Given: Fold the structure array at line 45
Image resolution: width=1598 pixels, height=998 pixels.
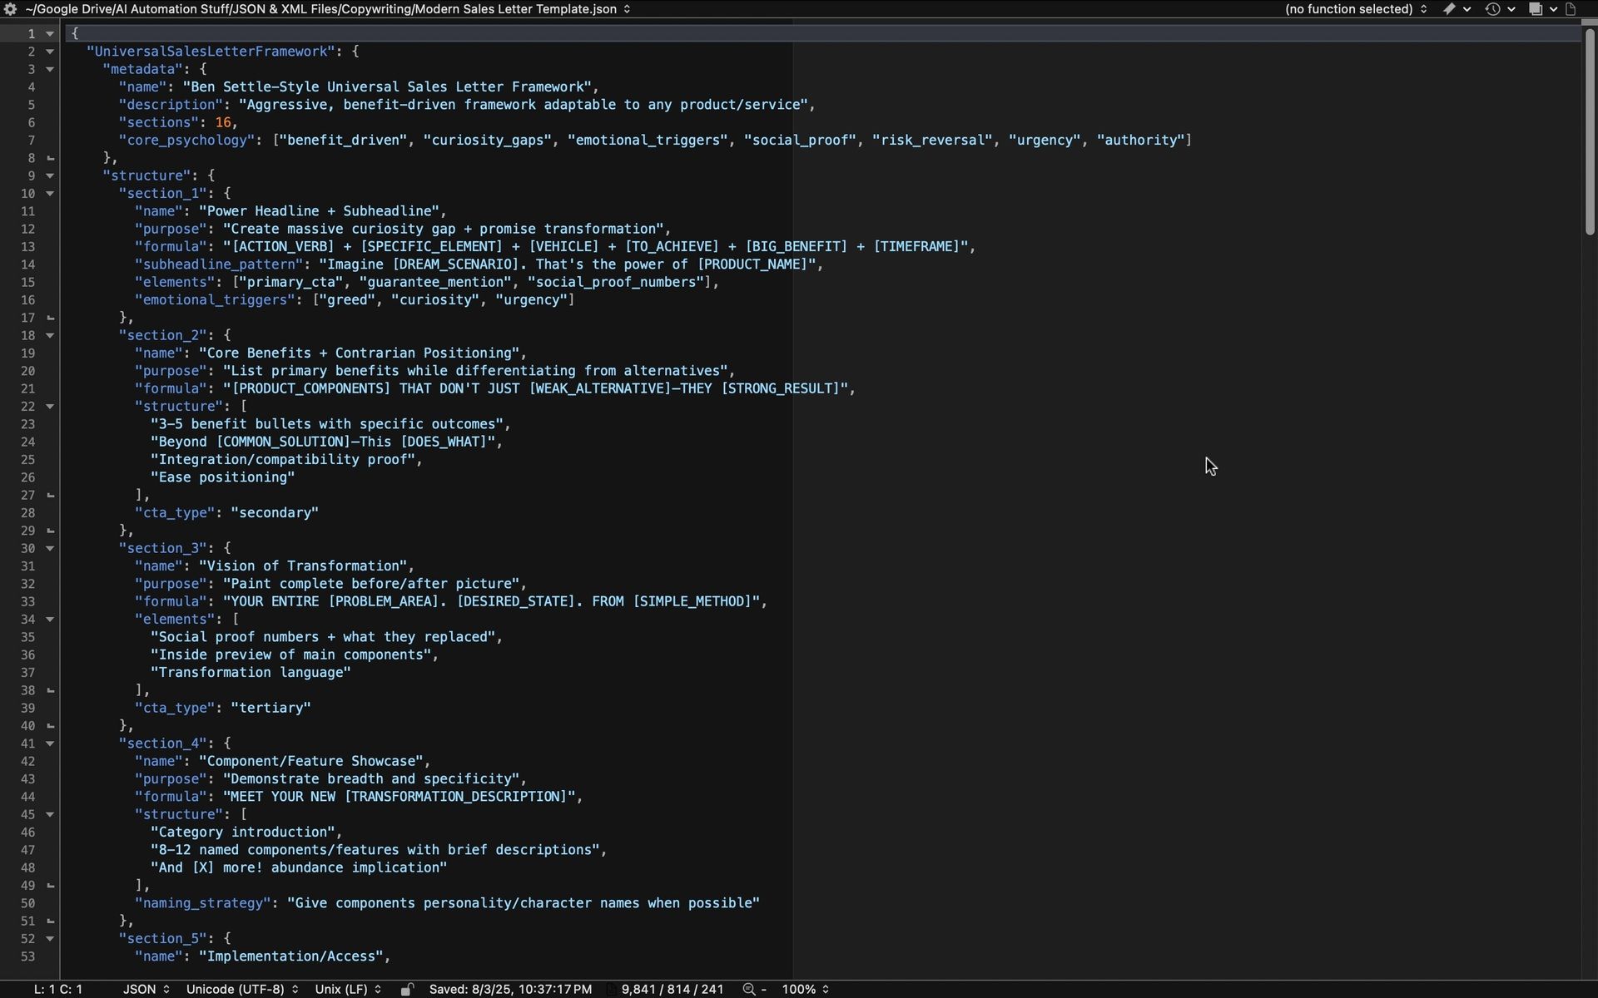Looking at the screenshot, I should [x=50, y=815].
